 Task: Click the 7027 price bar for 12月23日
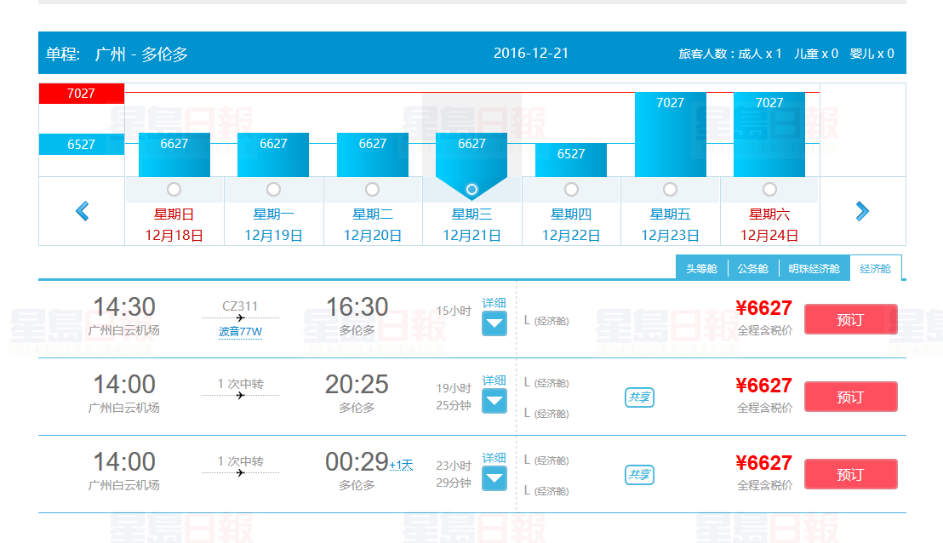point(671,134)
